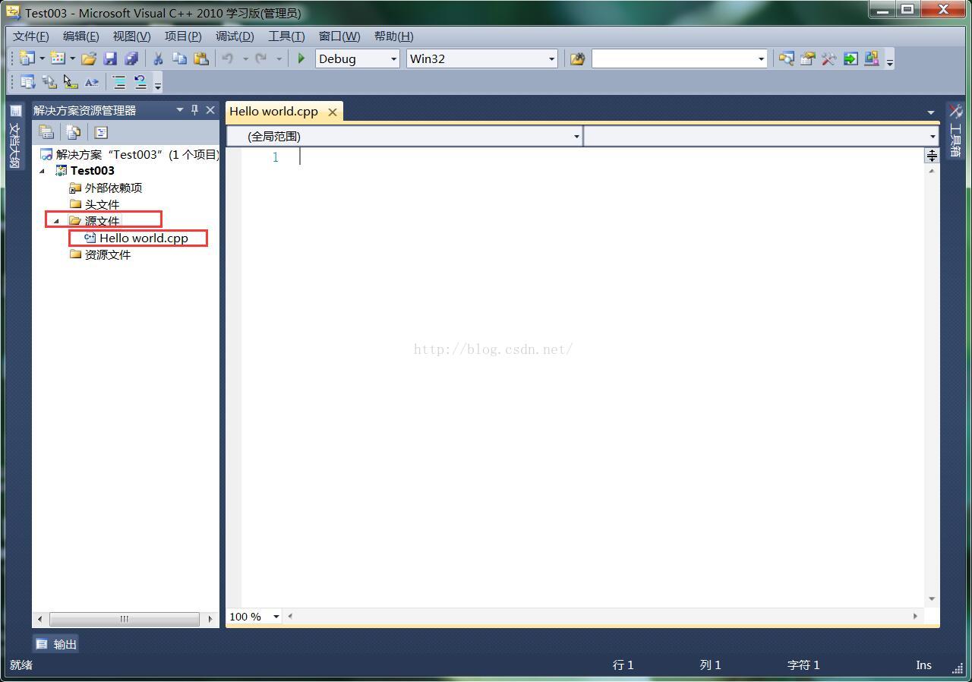The width and height of the screenshot is (972, 682).
Task: Open the 工具箱 side tab
Action: [x=955, y=131]
